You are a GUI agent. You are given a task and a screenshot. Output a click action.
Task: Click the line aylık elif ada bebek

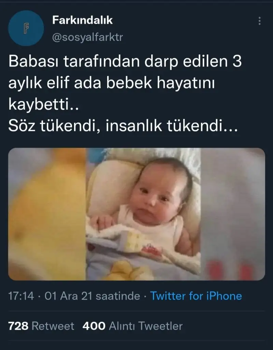tap(112, 83)
